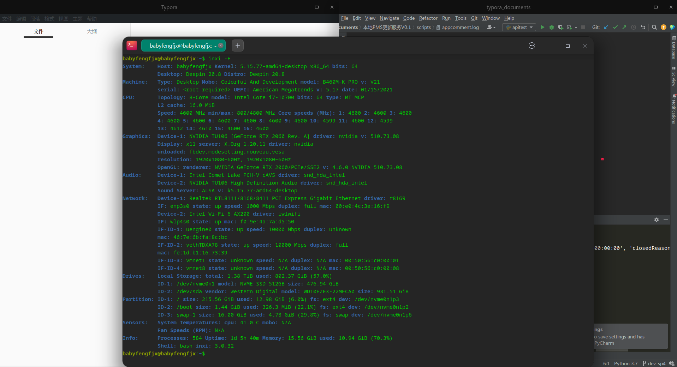Open the terminal's three-dot options menu

click(x=532, y=46)
